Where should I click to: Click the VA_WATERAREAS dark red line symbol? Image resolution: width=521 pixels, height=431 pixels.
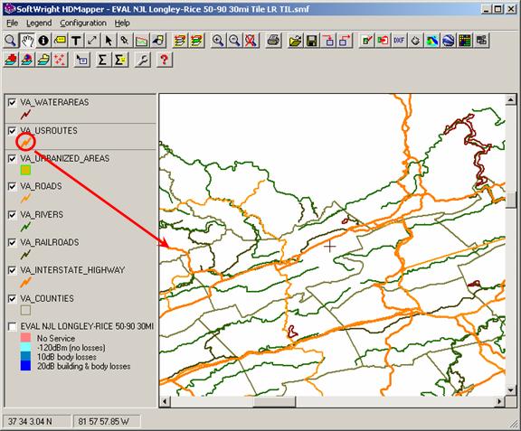click(25, 115)
